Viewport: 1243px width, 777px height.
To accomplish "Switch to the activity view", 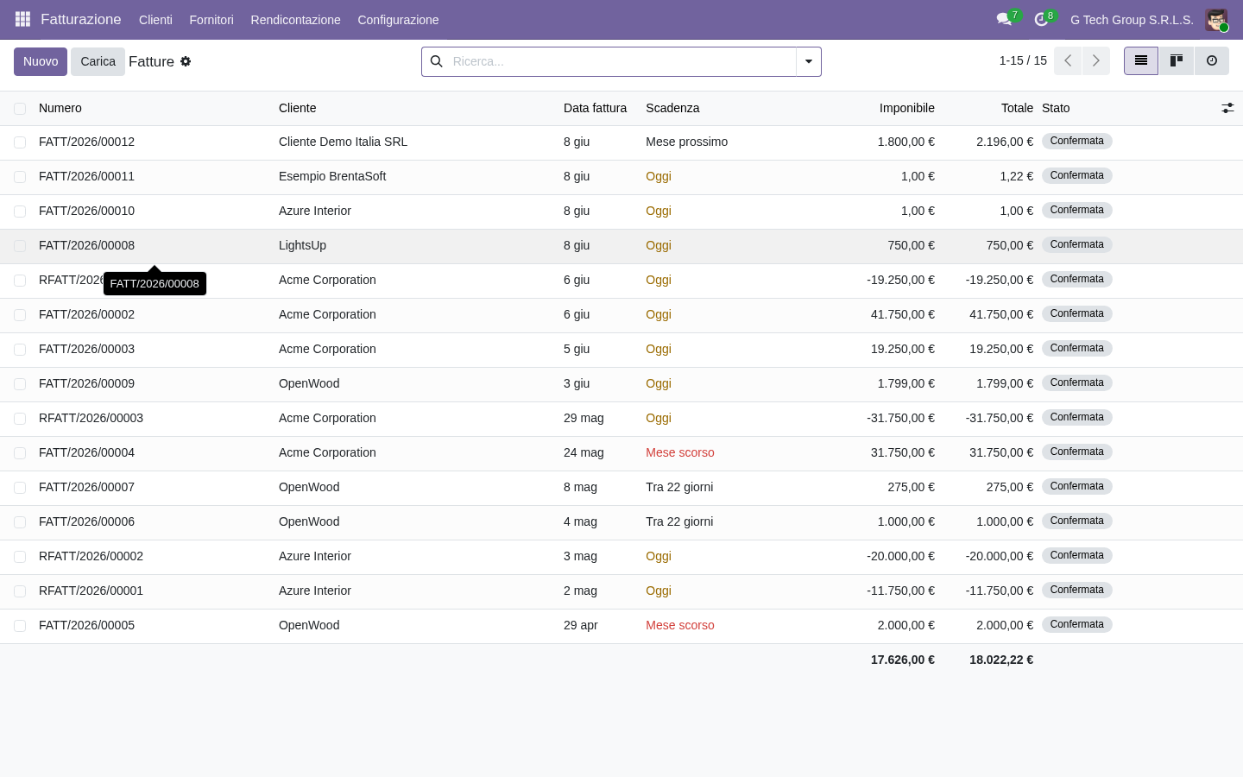I will pyautogui.click(x=1212, y=61).
